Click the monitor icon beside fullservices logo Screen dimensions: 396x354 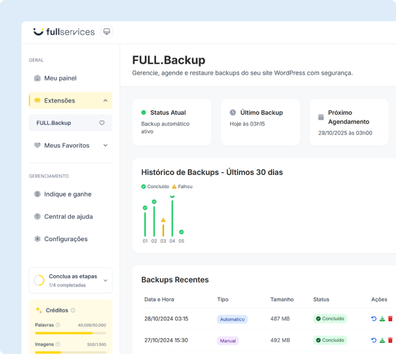[x=107, y=31]
